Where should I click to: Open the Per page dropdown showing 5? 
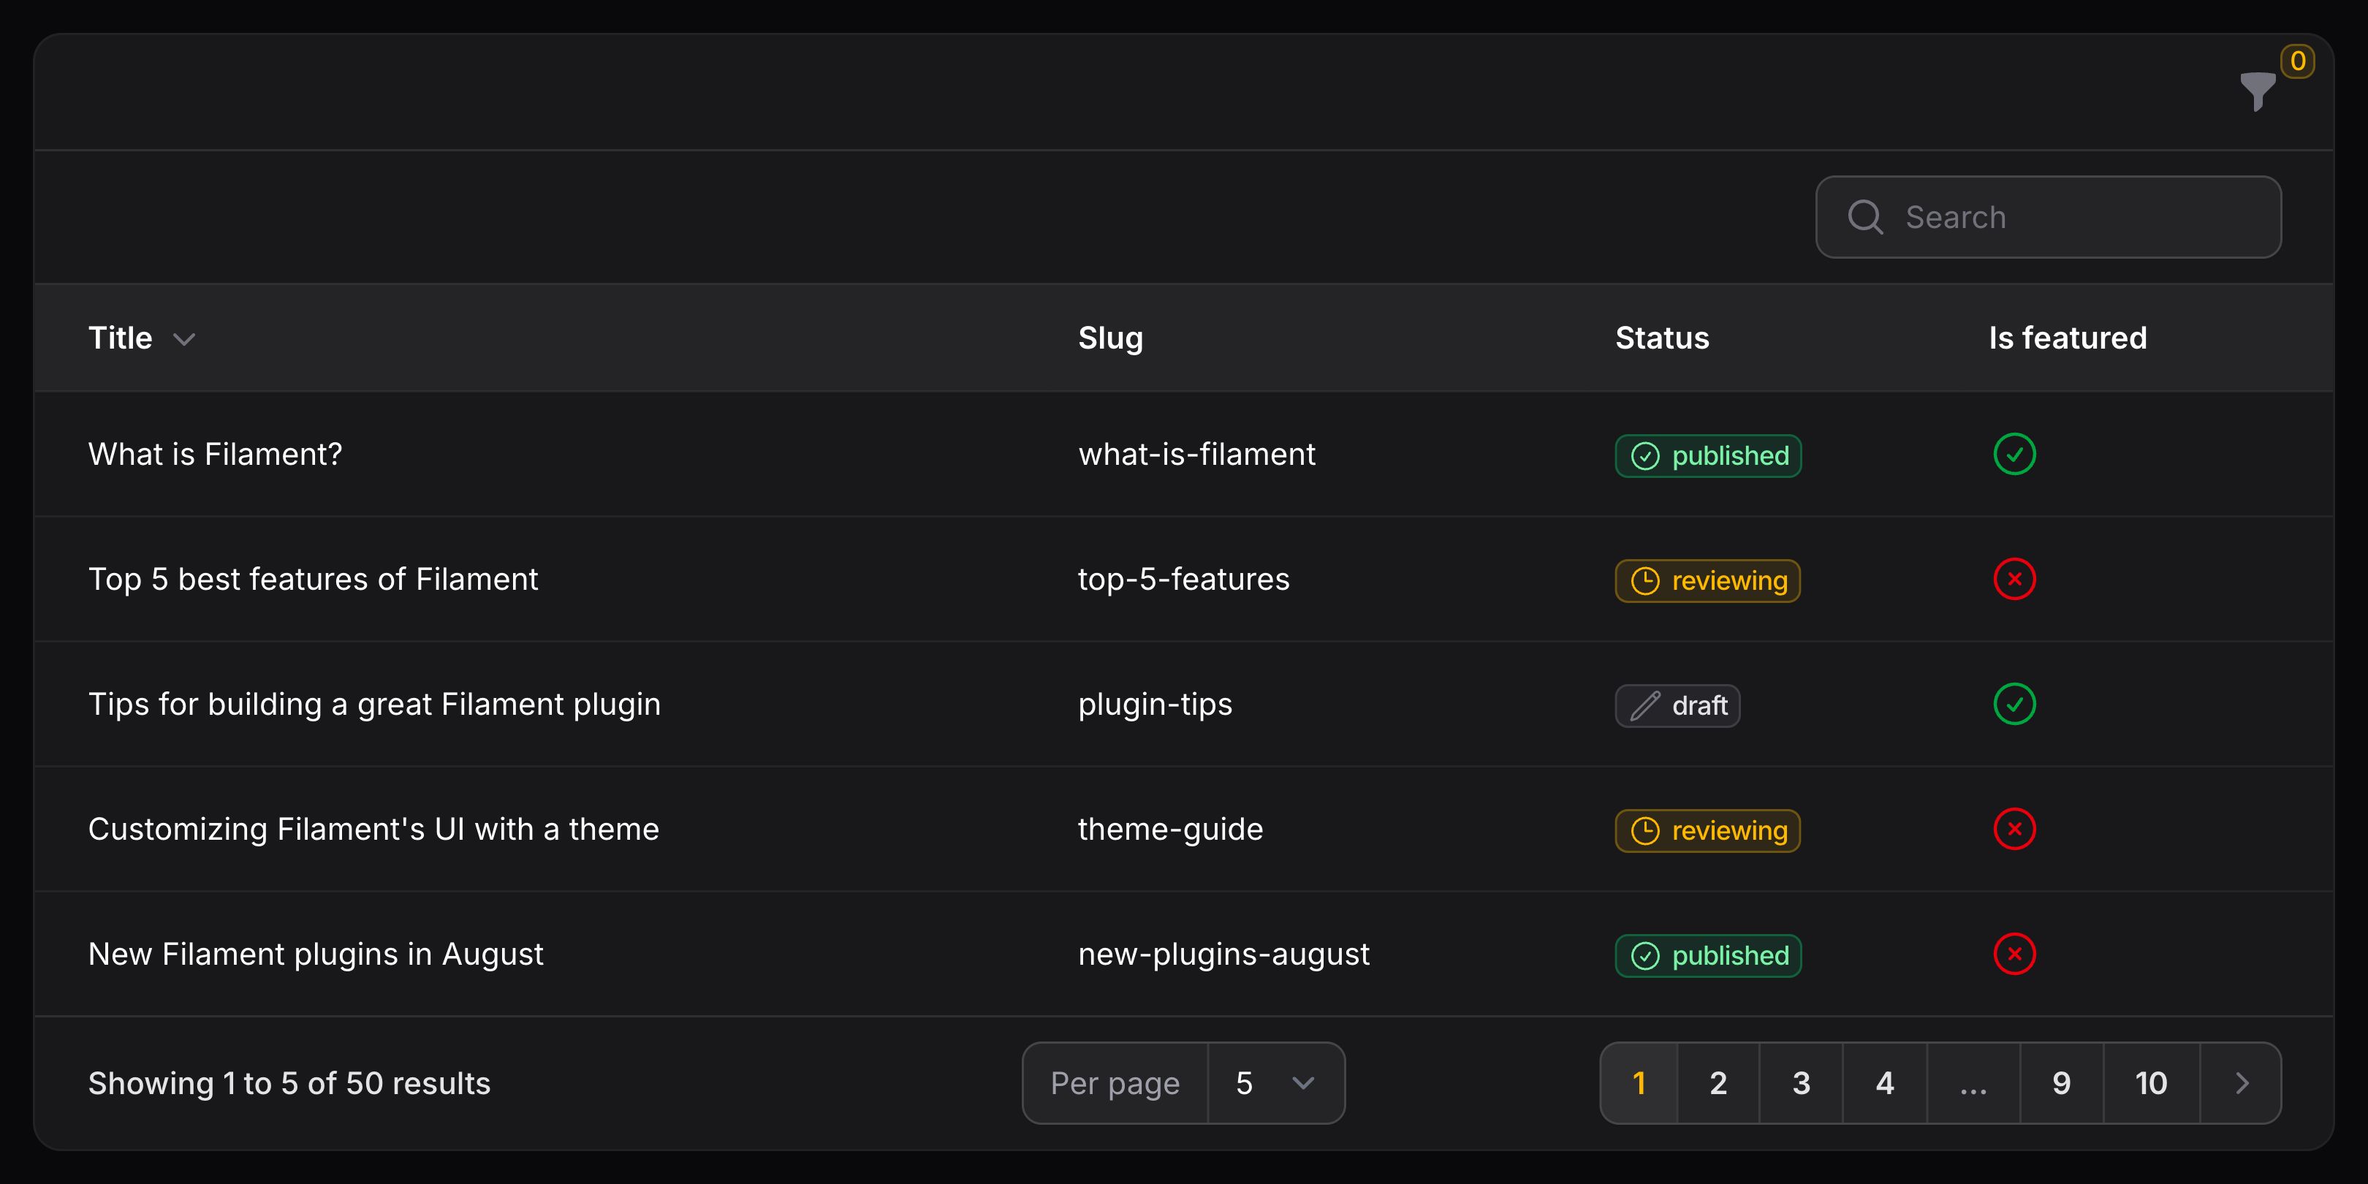1276,1083
